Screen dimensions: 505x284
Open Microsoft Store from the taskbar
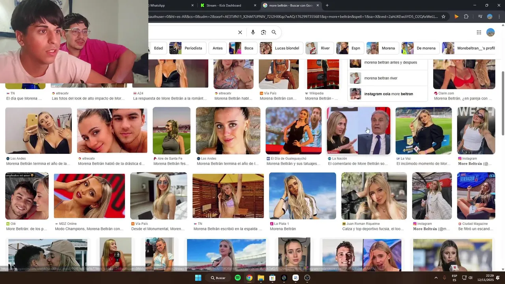point(272,278)
